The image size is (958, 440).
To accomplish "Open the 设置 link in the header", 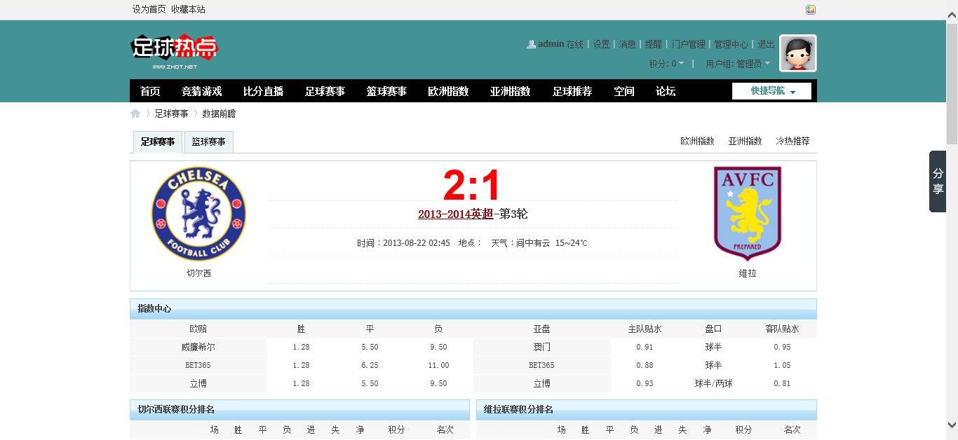I will (601, 44).
